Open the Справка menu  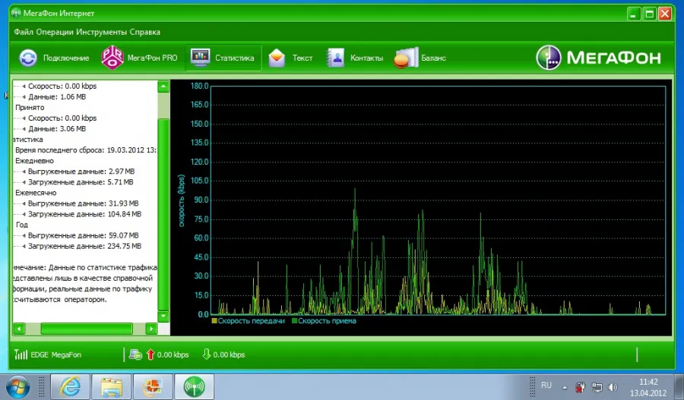point(145,32)
